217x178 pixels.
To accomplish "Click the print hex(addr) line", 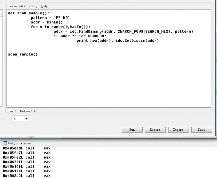I will point(117,40).
